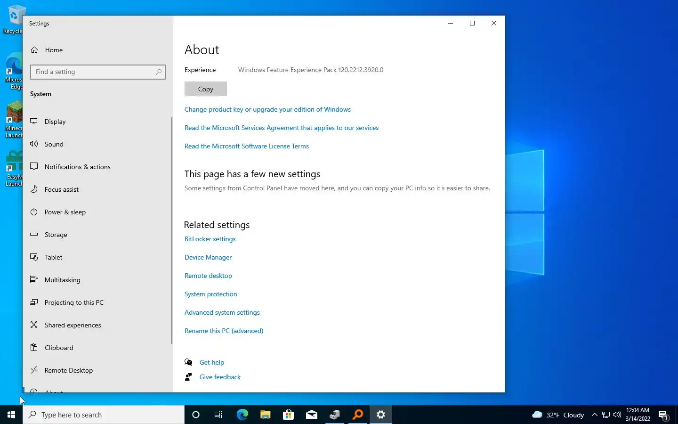This screenshot has width=678, height=424.
Task: Open Power & sleep settings
Action: tap(97, 212)
